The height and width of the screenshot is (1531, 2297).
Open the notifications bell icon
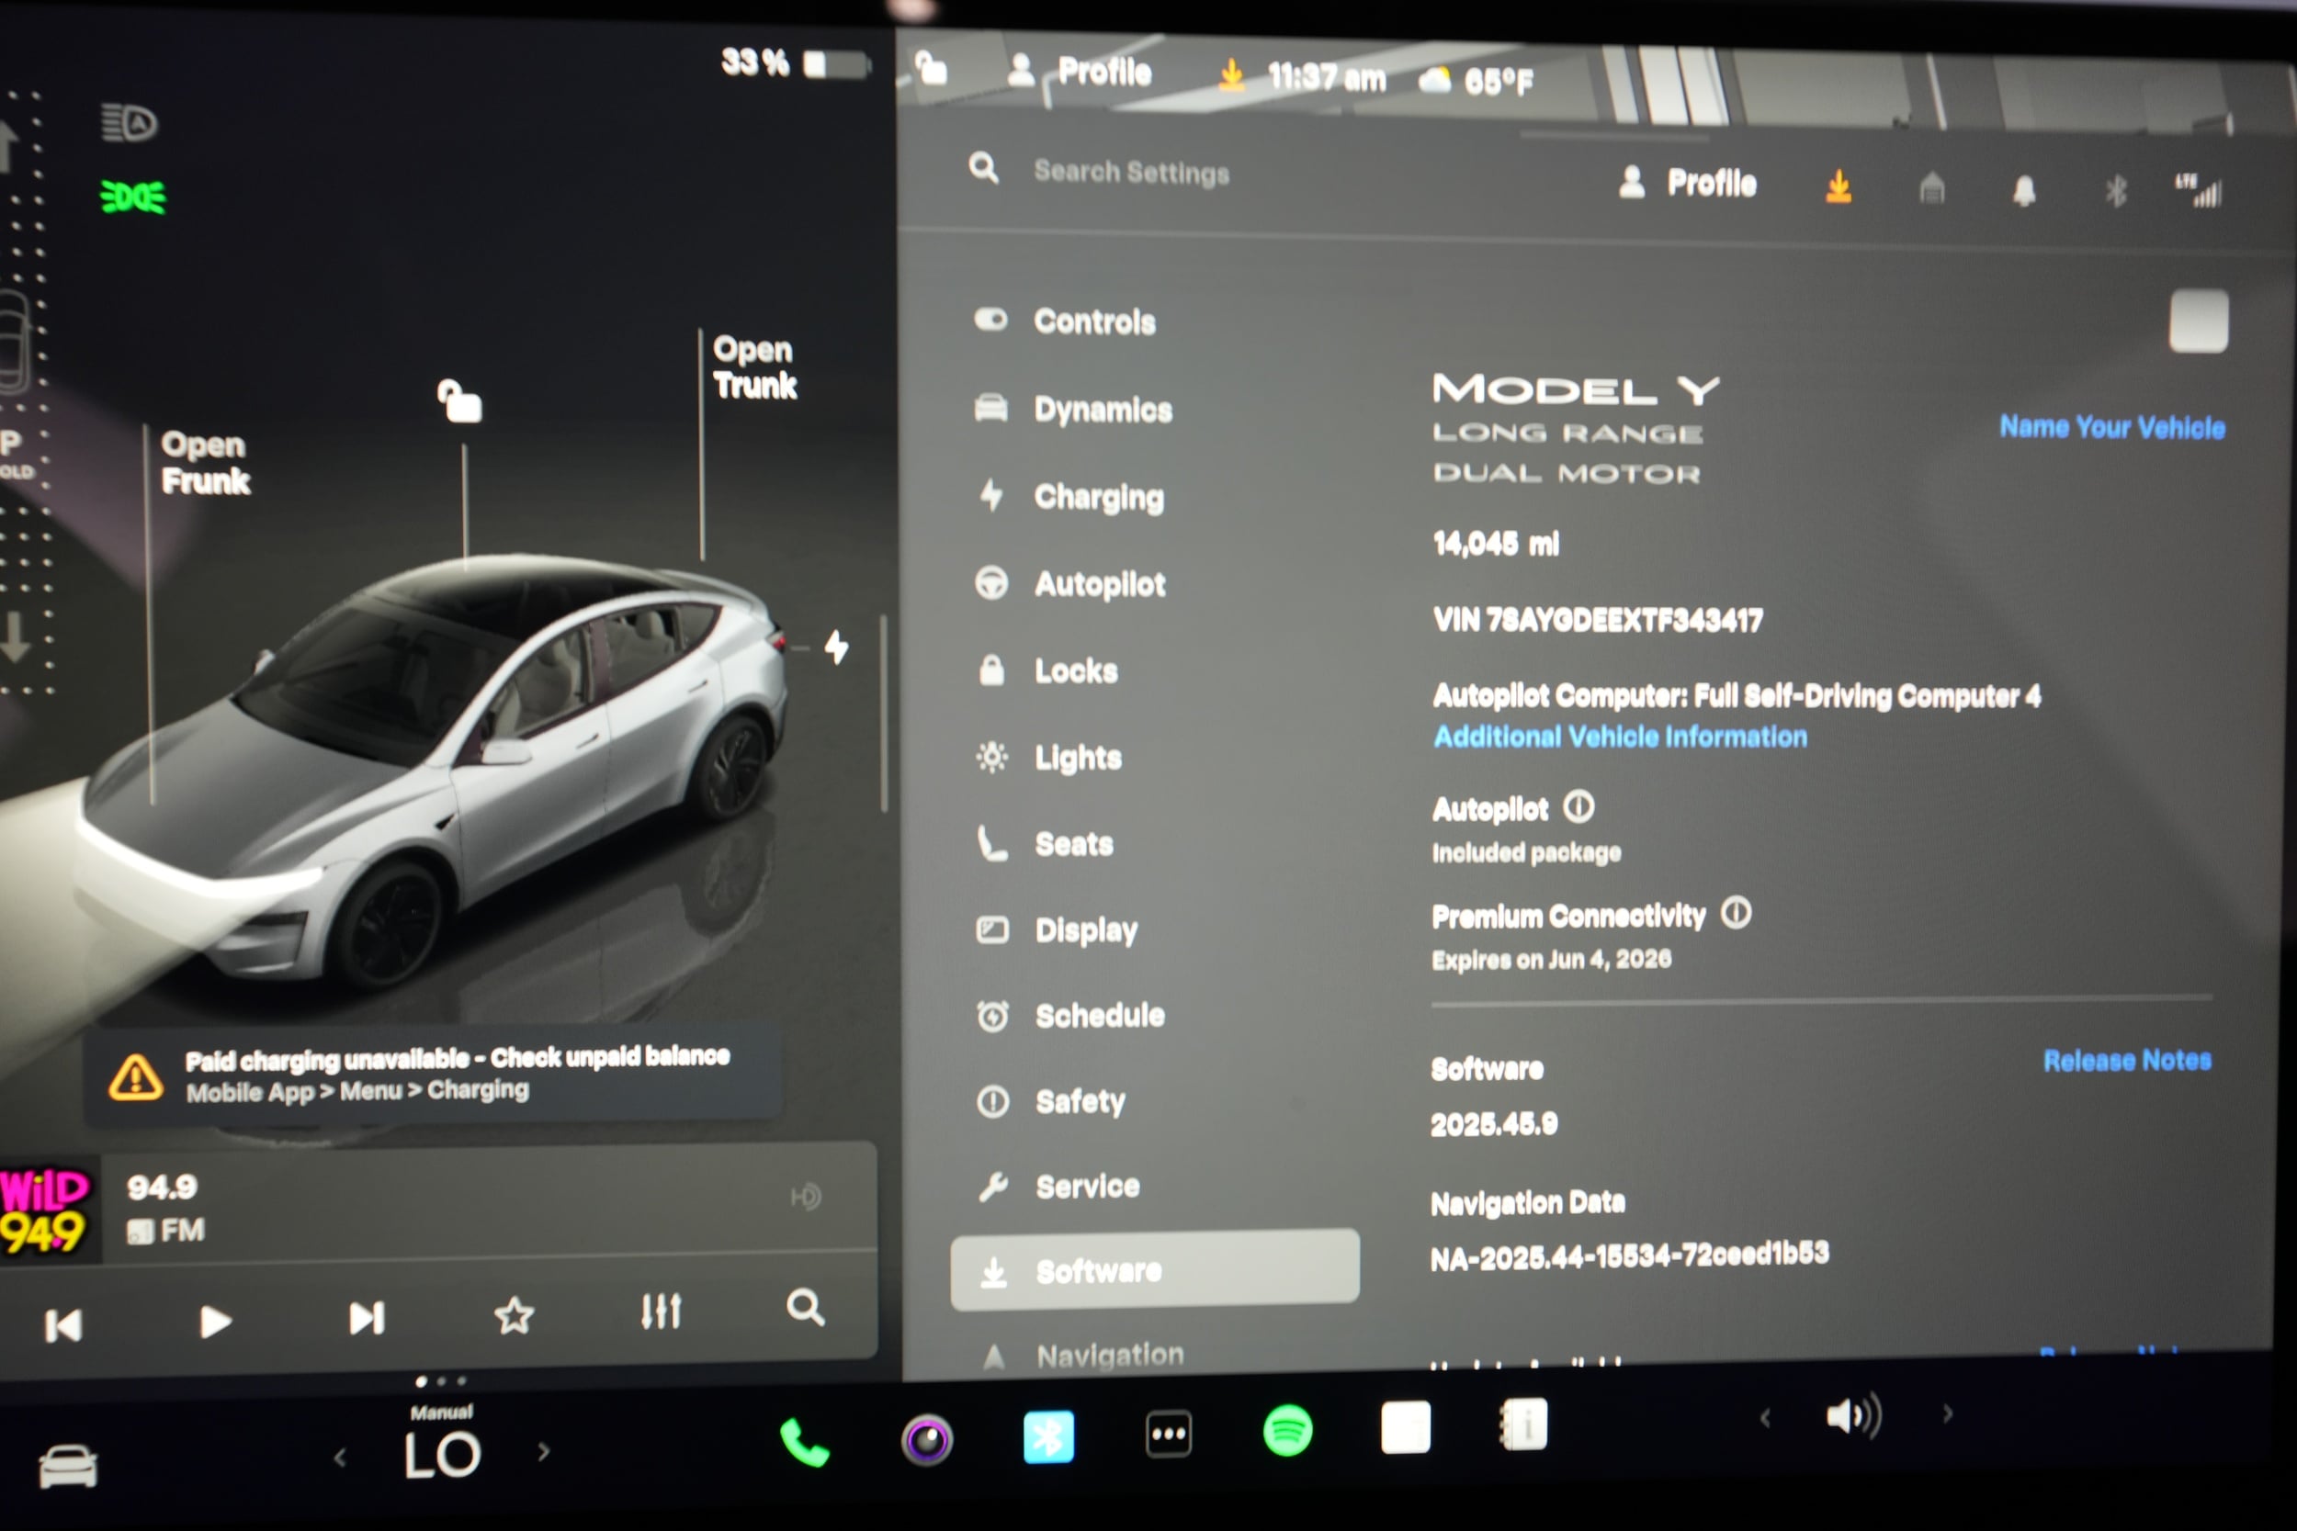(x=2023, y=188)
